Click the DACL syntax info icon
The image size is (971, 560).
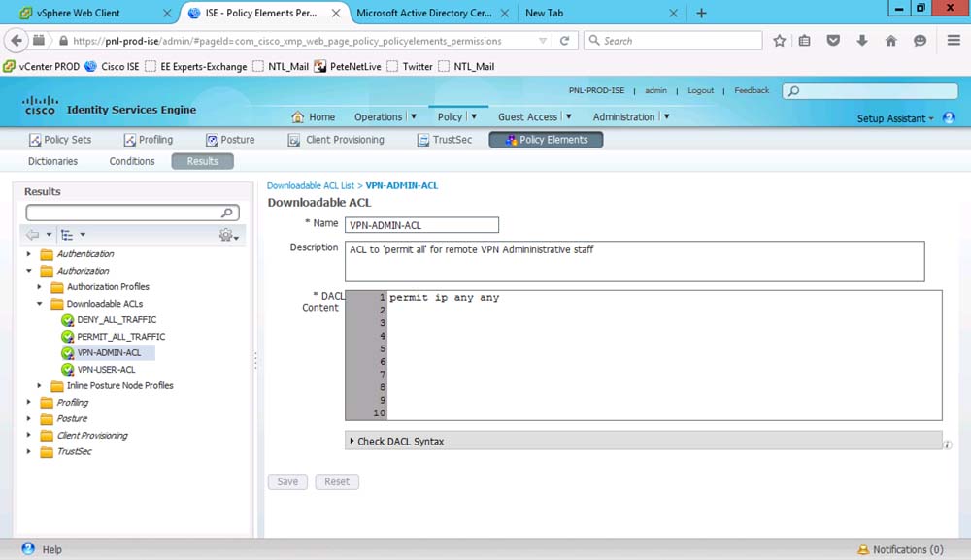coord(948,445)
